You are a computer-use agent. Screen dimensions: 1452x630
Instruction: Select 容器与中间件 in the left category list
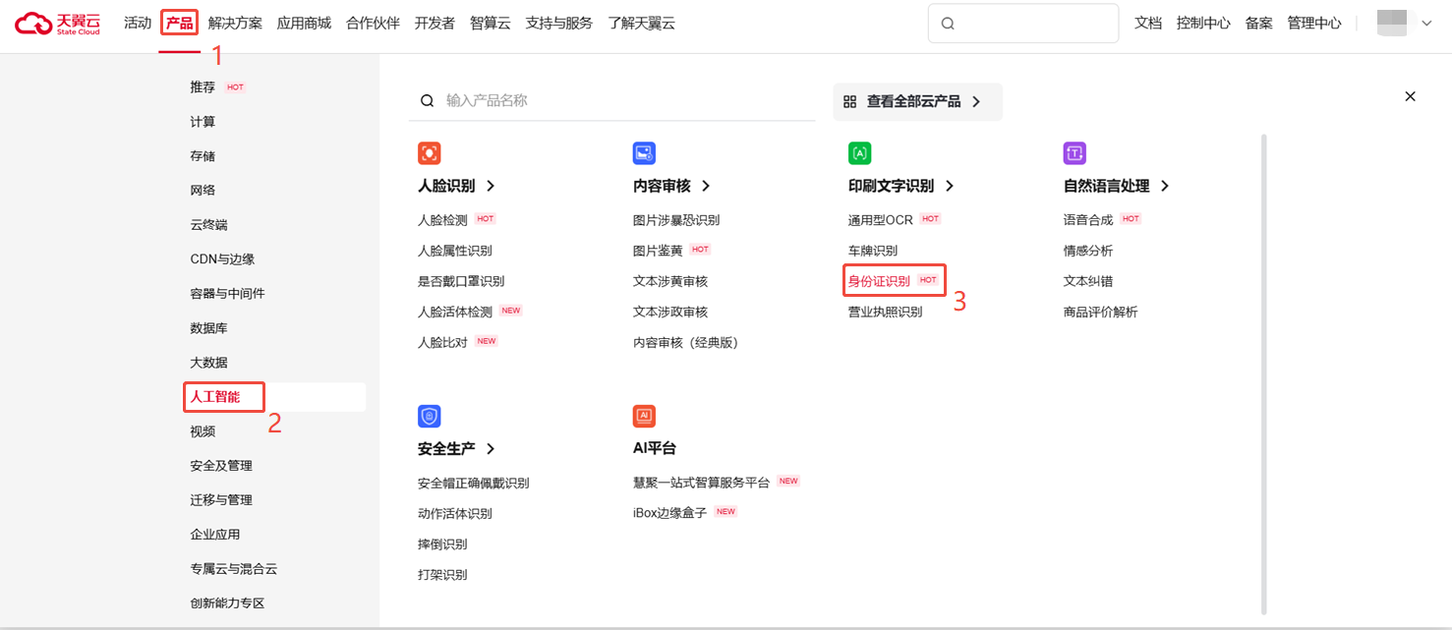[x=227, y=294]
